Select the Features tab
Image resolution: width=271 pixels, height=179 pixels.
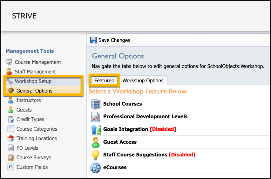click(x=104, y=80)
